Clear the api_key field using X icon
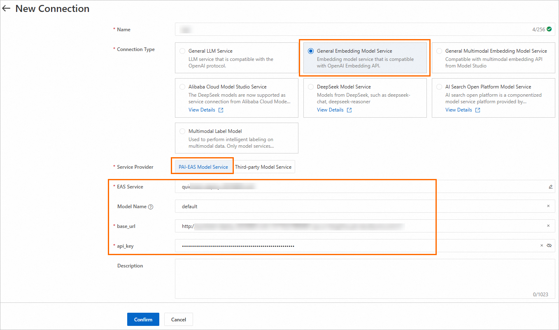The height and width of the screenshot is (330, 559). tap(542, 246)
